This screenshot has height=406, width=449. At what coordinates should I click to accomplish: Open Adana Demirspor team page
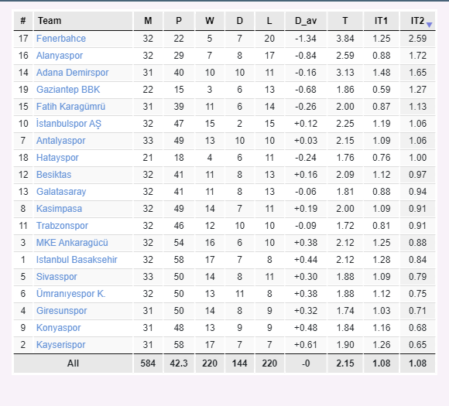click(x=73, y=73)
